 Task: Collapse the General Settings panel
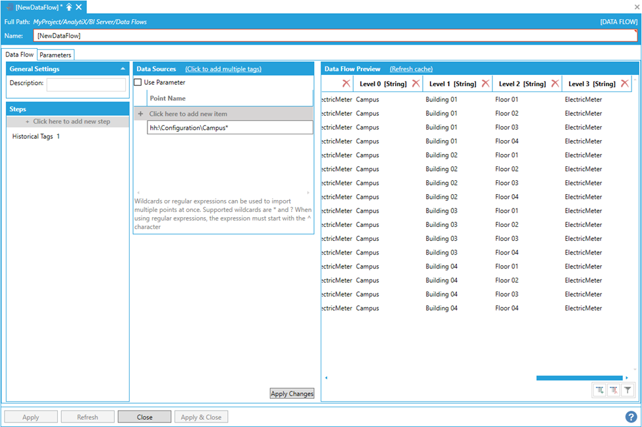click(x=122, y=69)
